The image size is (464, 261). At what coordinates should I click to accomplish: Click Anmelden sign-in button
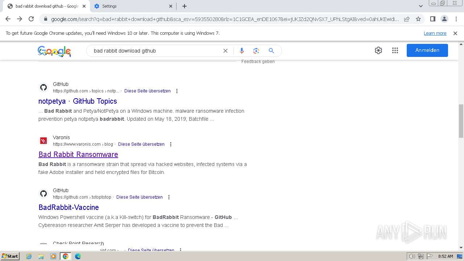[427, 50]
